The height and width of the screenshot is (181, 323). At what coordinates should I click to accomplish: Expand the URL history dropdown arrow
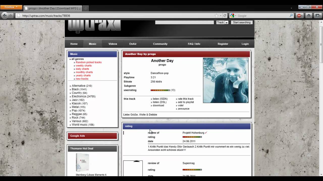[x=221, y=16]
